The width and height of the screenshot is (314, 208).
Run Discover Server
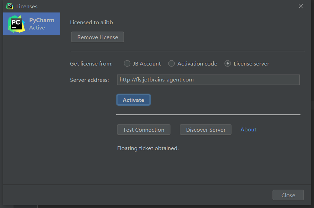point(206,129)
